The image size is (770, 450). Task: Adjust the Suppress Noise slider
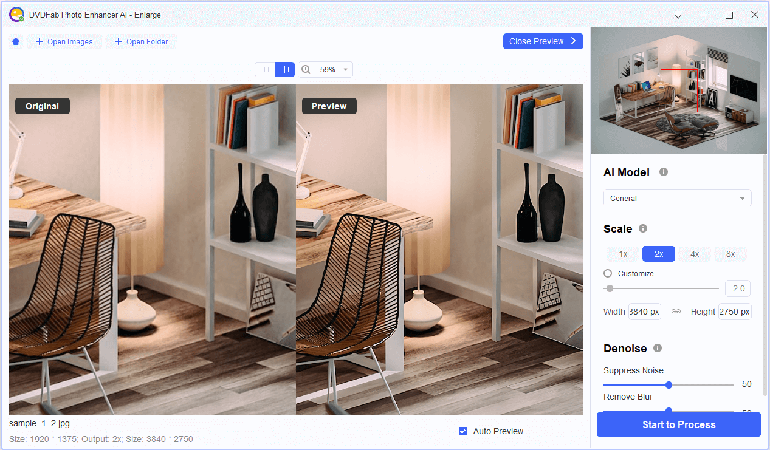pyautogui.click(x=669, y=384)
